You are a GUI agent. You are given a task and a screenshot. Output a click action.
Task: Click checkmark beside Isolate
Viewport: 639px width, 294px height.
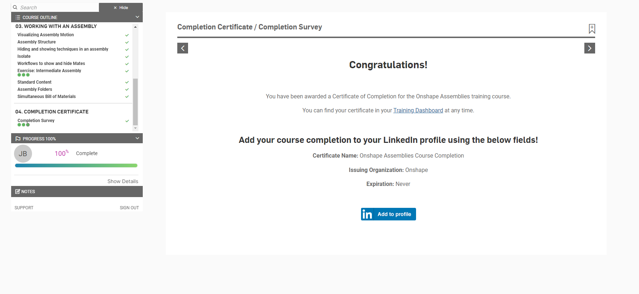point(127,57)
